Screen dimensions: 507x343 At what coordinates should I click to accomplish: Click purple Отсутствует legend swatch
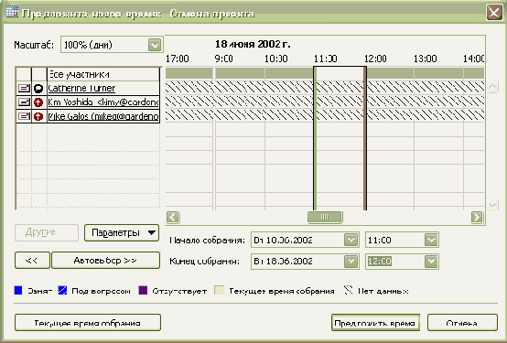pyautogui.click(x=143, y=290)
